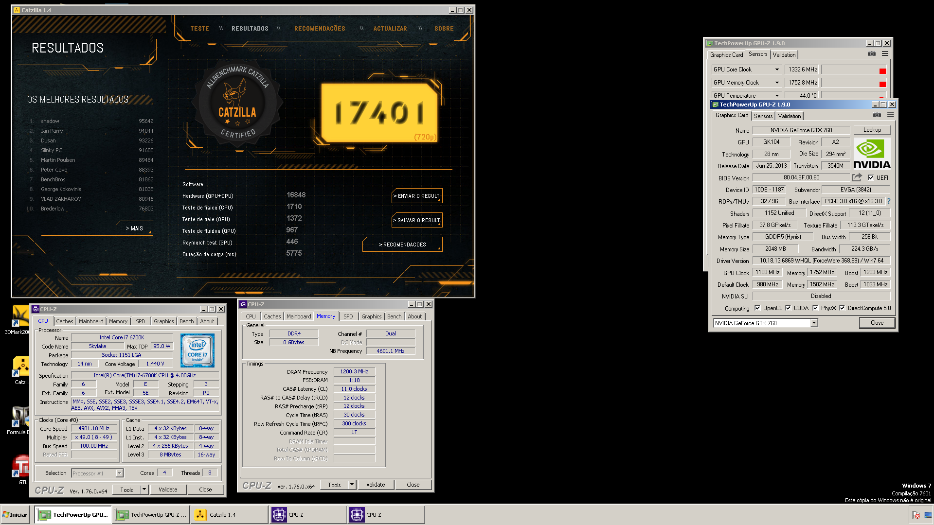Screen dimensions: 934x525
Task: Toggle the OpenCL checkbox
Action: click(757, 308)
